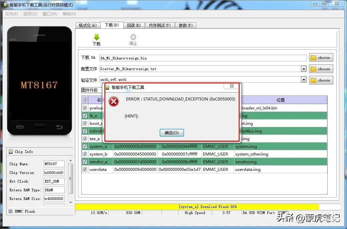
Task: Click the 3:57 elapsed time entry
Action: [x=226, y=213]
